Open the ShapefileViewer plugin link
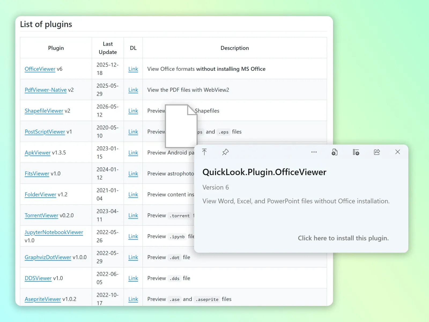Screen dimensions: 429x322 (44, 111)
